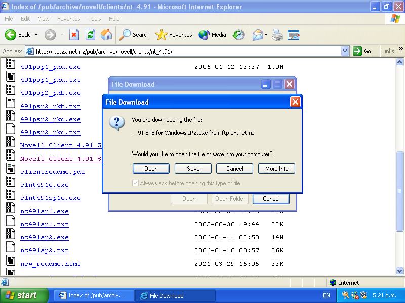Open the File menu
The height and width of the screenshot is (303, 405).
click(9, 19)
